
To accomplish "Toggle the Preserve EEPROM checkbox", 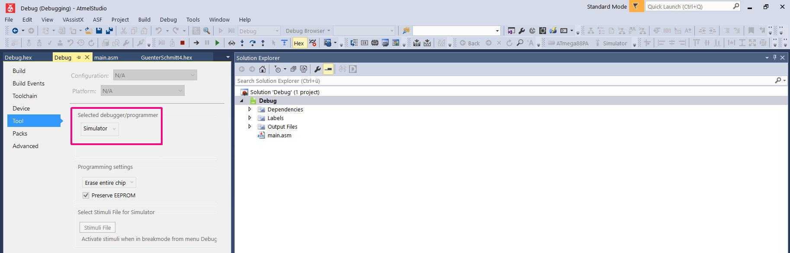I will pyautogui.click(x=86, y=195).
